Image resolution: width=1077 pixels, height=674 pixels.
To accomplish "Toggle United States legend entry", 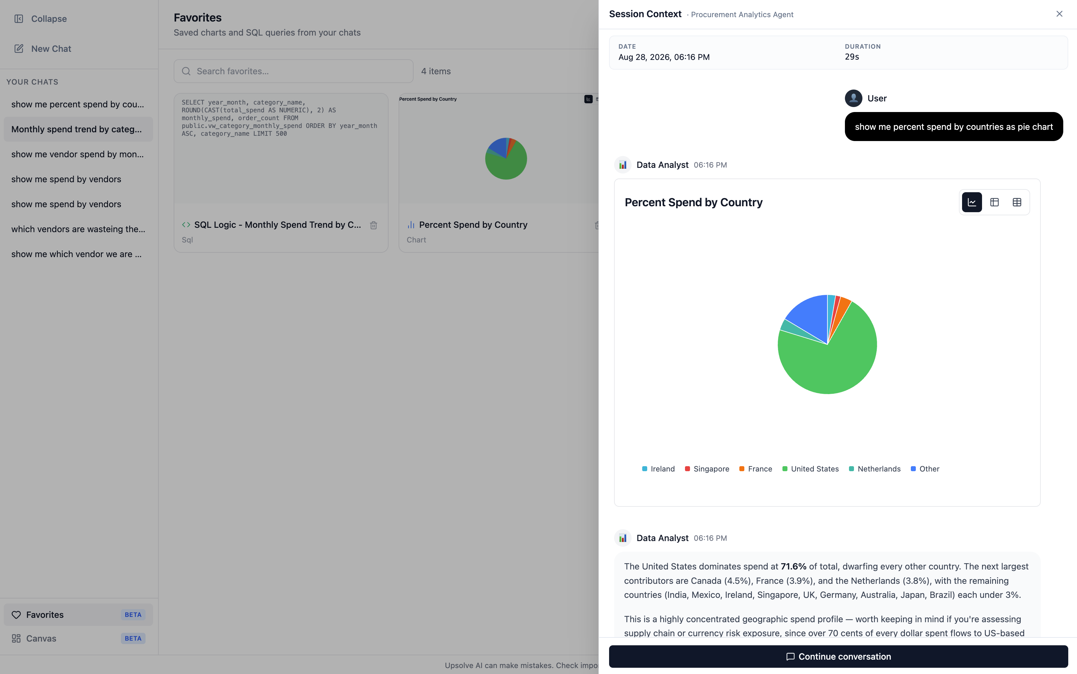I will (810, 469).
